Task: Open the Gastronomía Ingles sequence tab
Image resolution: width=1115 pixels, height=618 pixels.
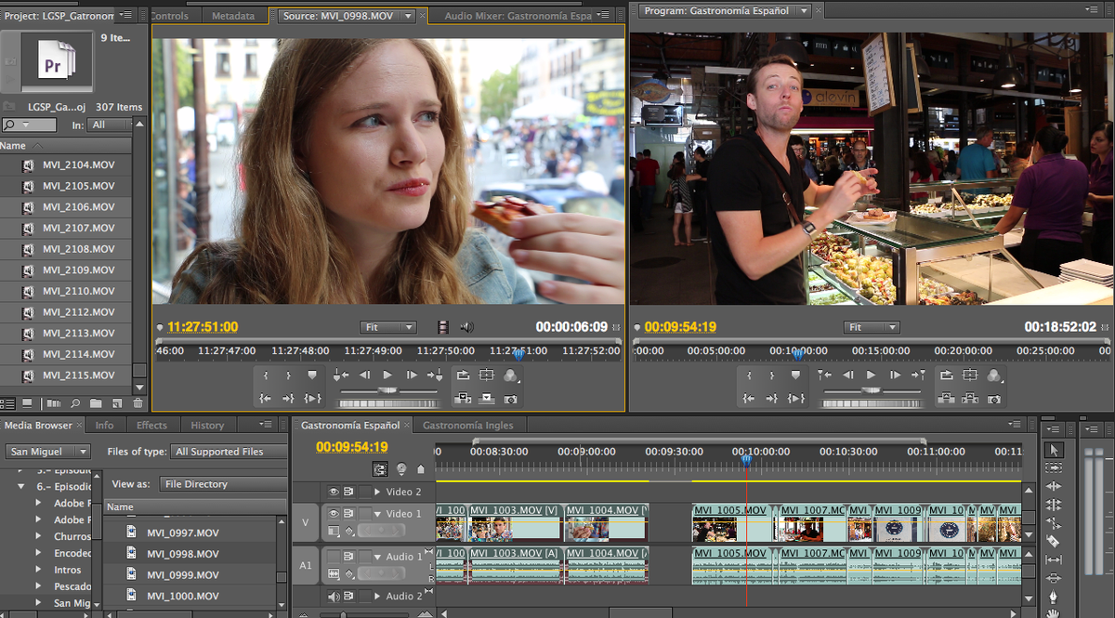Action: point(467,426)
